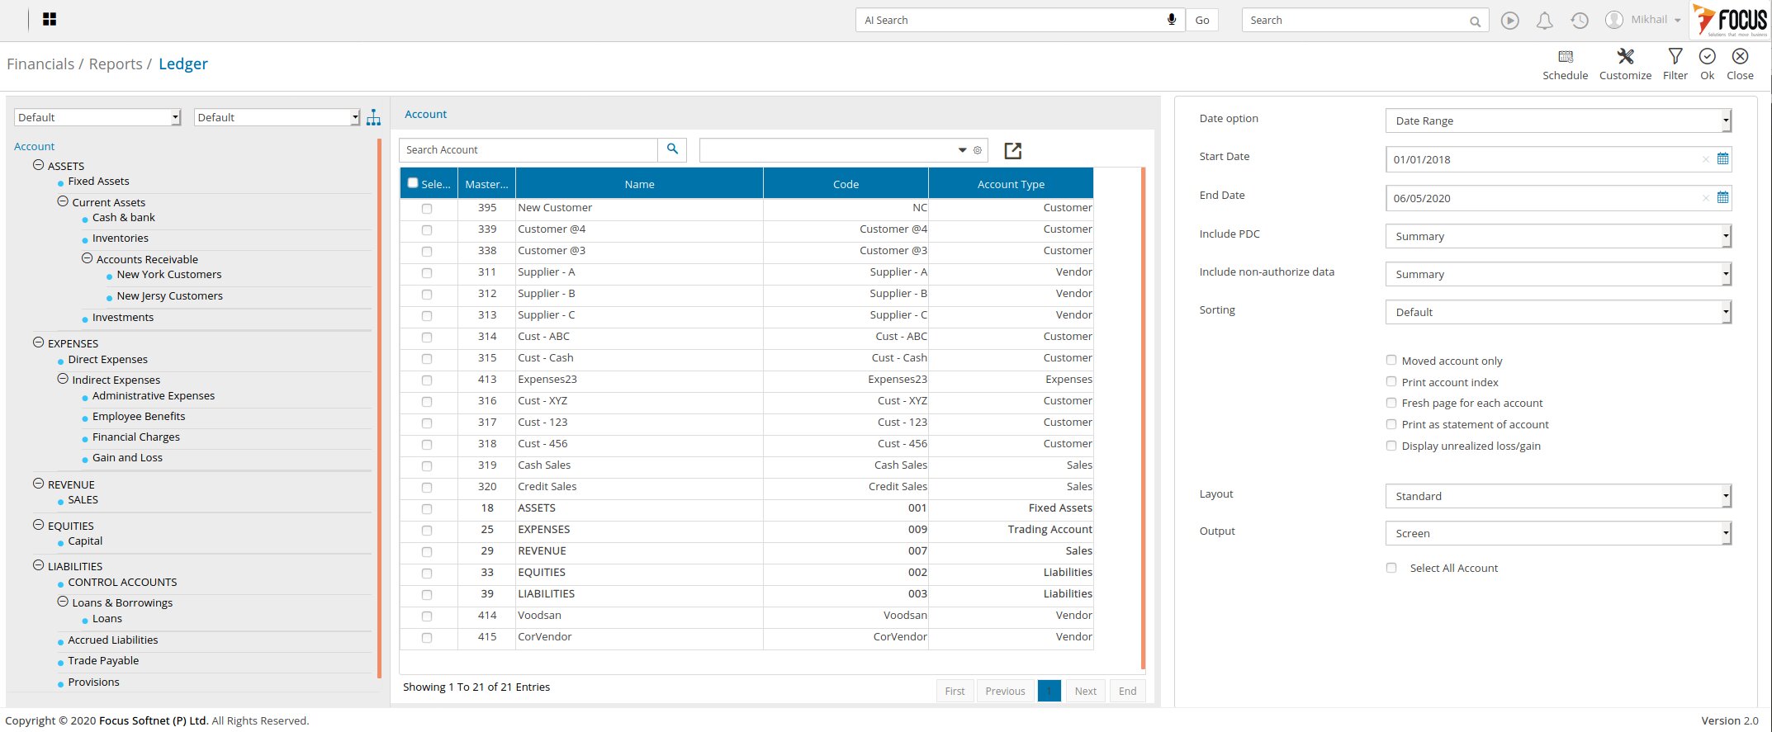Check the Select All Account box
Viewport: 1772px width, 732px height.
coord(1391,568)
